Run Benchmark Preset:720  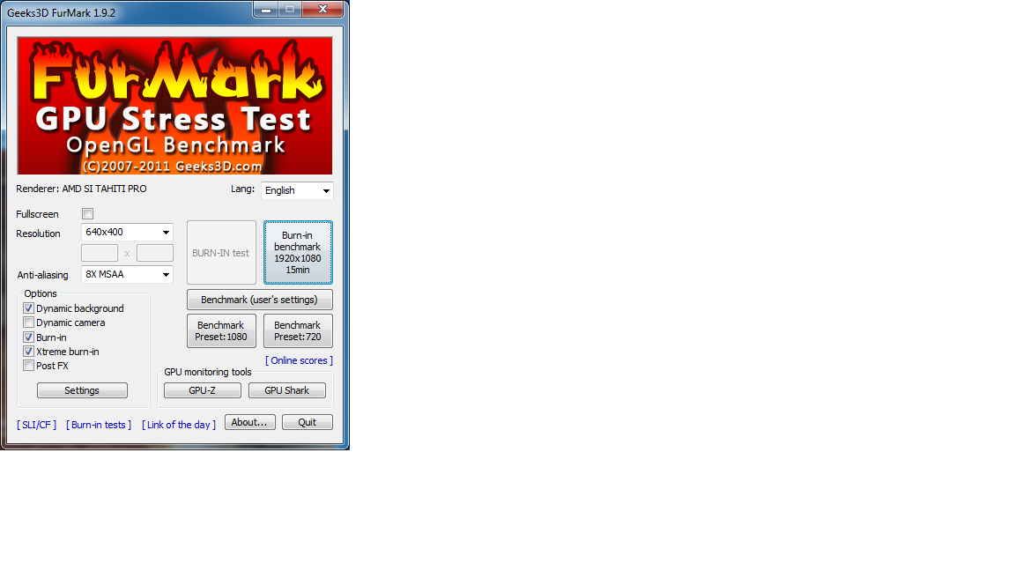pos(298,330)
